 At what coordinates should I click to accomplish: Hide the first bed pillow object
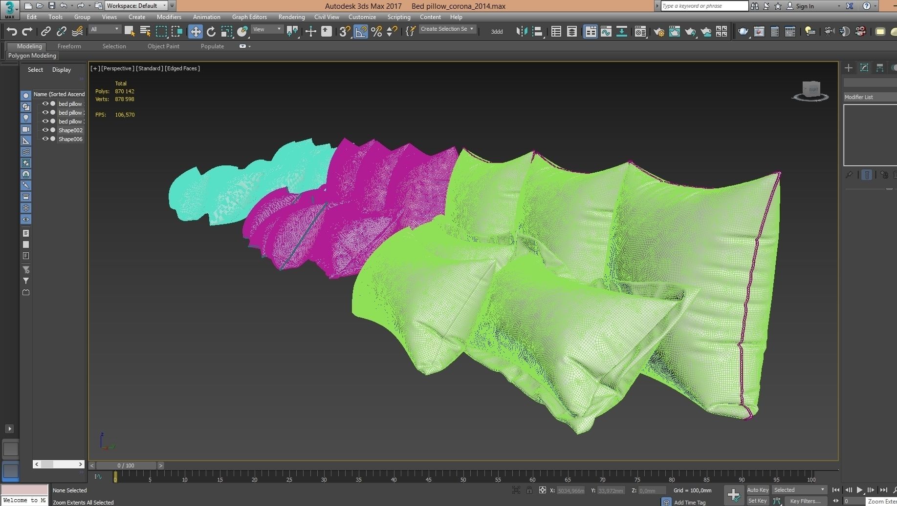pos(45,104)
